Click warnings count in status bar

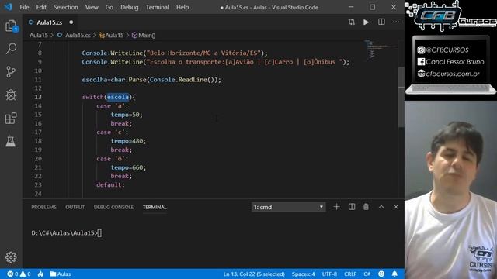[x=26, y=274]
